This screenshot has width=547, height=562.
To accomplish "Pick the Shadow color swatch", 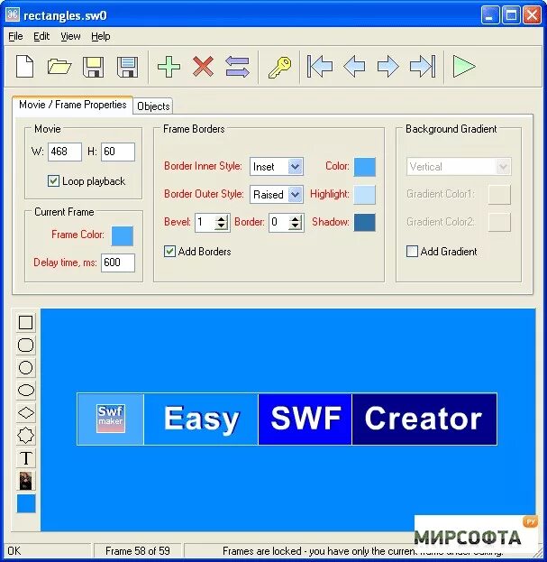I will coord(365,222).
